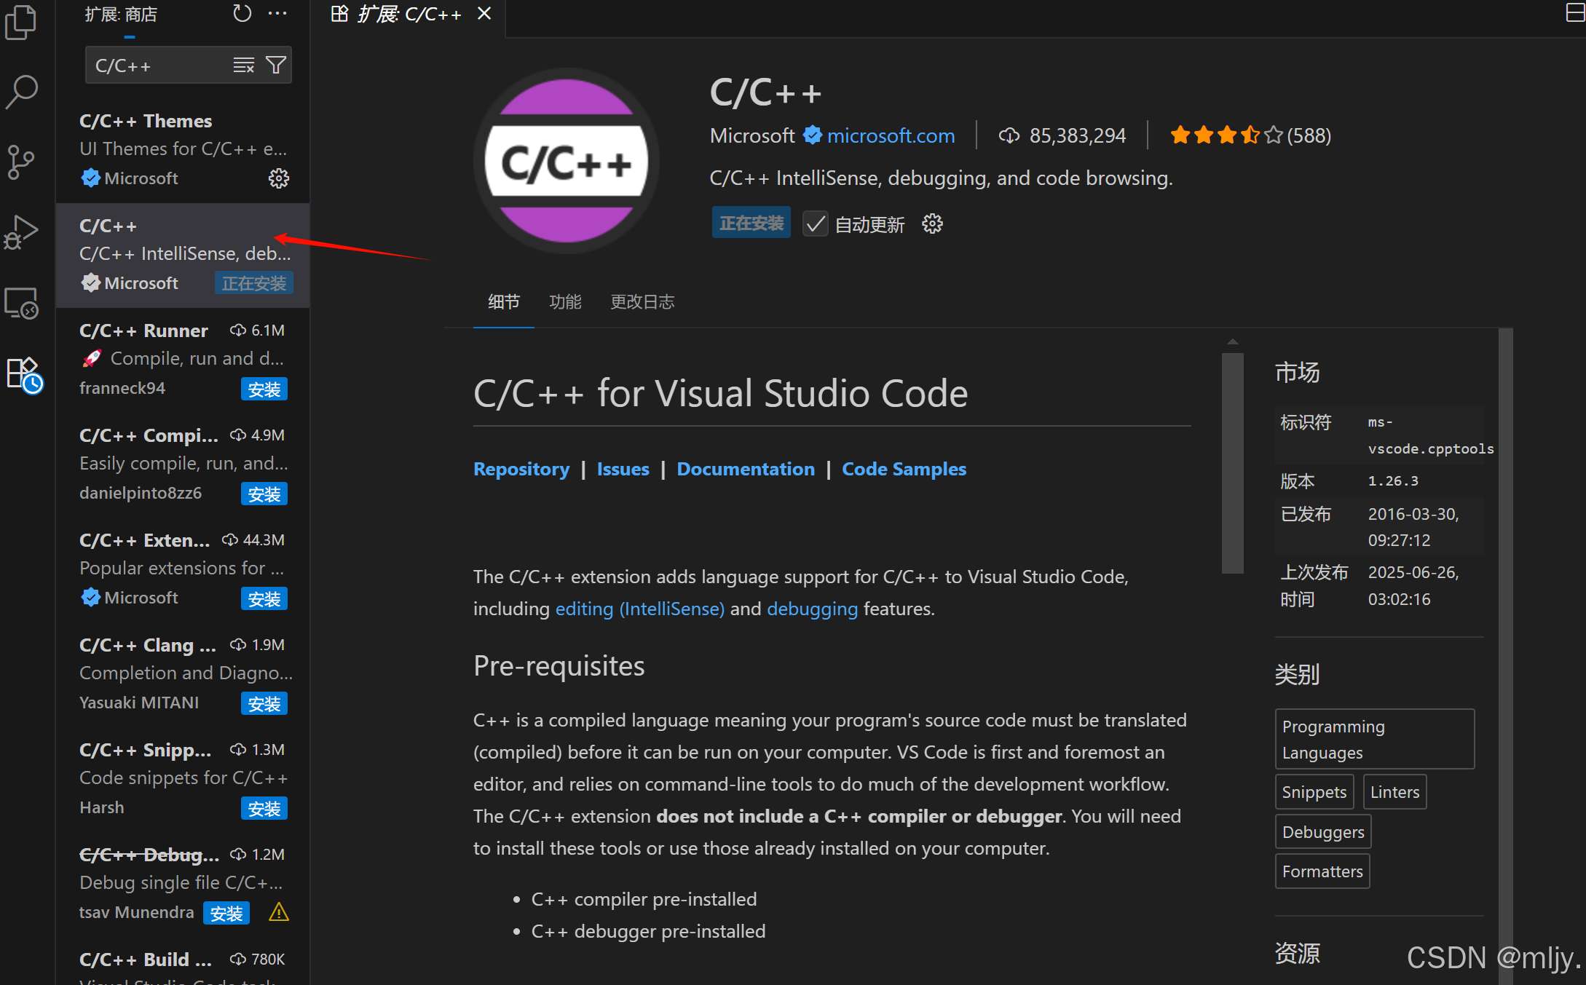Screen dimensions: 1586x985
Task: Open the microsoft.com publisher link
Action: 891,136
